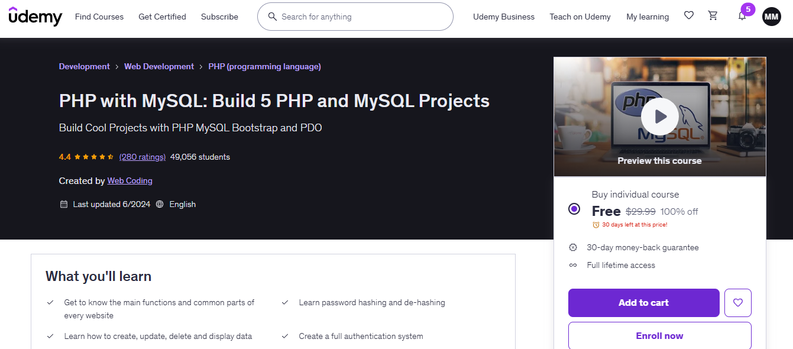Click Create a full authentication system
793x349 pixels.
(x=361, y=336)
